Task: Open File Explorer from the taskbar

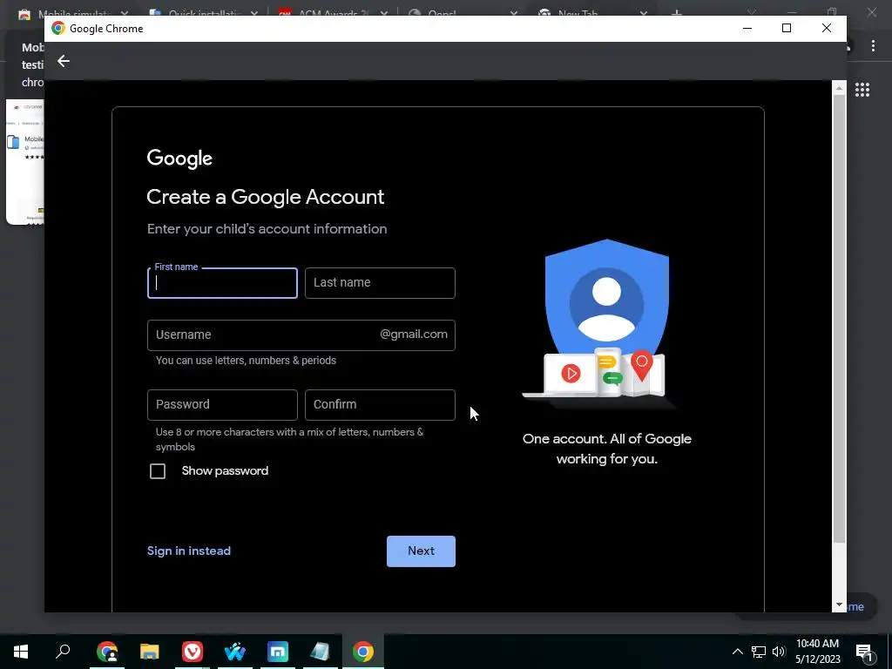Action: (150, 652)
